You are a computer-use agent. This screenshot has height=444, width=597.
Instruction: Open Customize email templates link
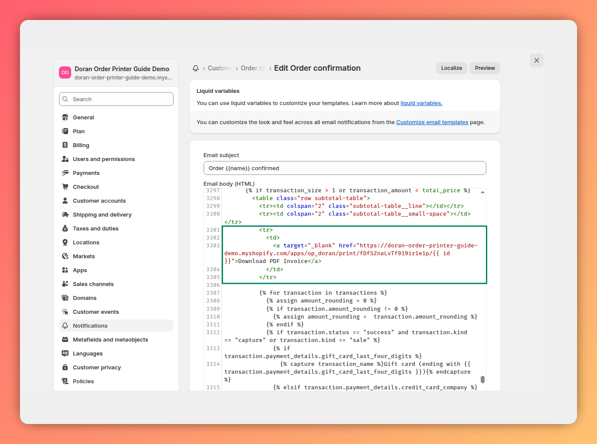click(432, 122)
